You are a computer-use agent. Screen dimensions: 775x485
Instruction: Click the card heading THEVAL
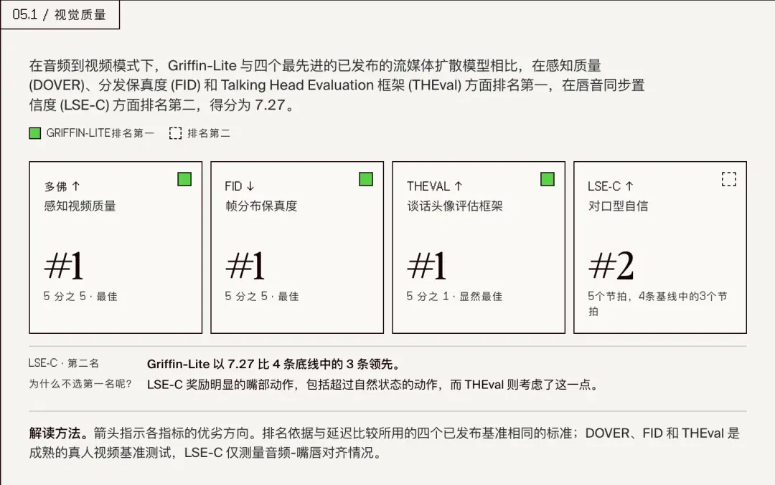click(428, 186)
